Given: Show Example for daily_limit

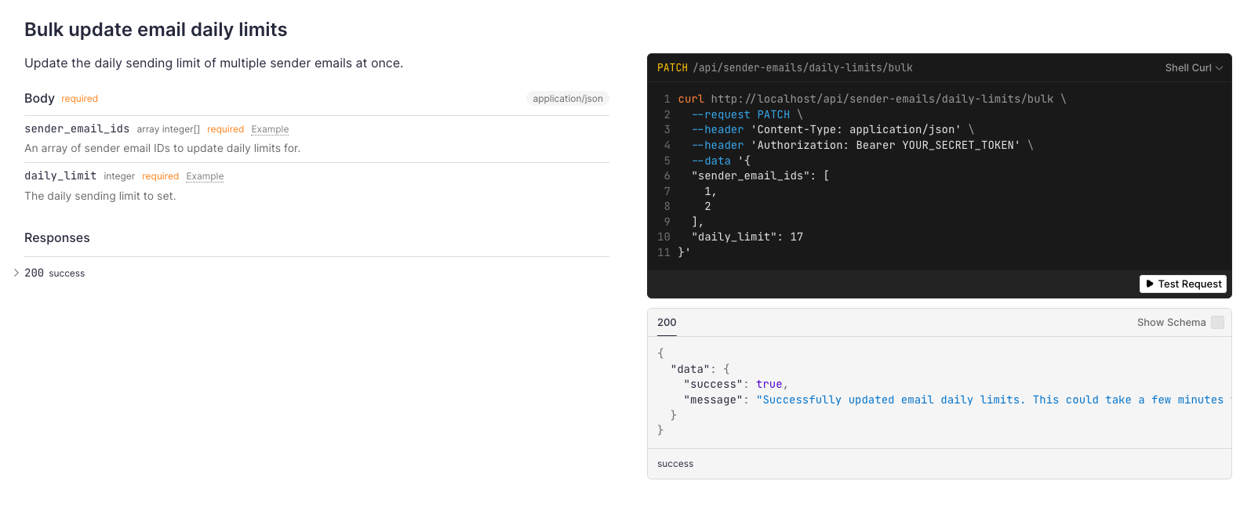Looking at the screenshot, I should coord(205,176).
